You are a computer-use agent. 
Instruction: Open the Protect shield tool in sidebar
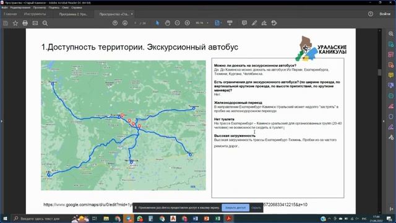point(391,116)
